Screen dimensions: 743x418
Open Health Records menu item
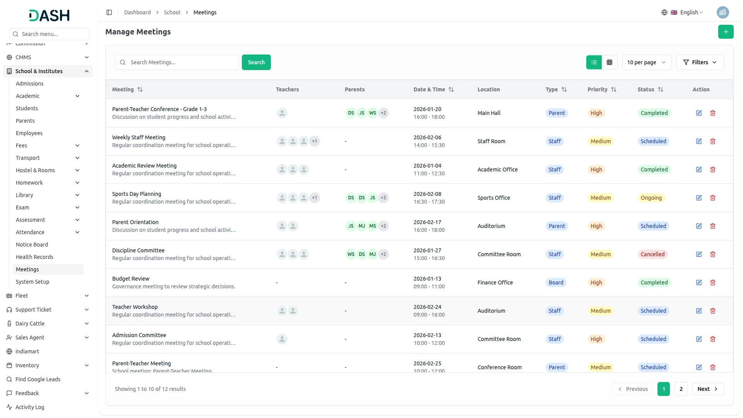[34, 257]
